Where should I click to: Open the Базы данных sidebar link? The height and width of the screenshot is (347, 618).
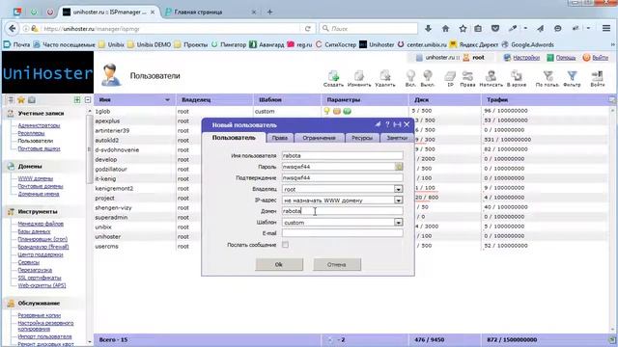click(x=34, y=231)
